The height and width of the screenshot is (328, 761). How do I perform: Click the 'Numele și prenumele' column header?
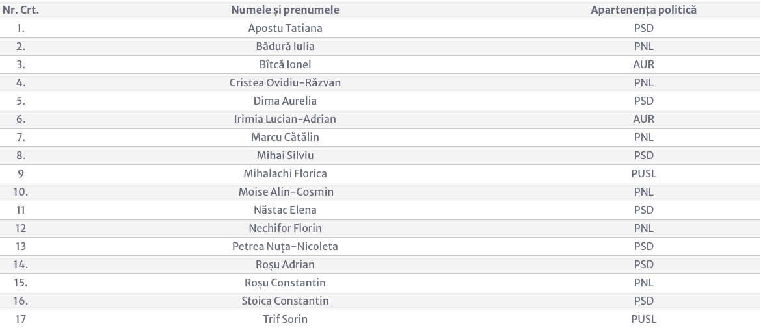coord(285,10)
